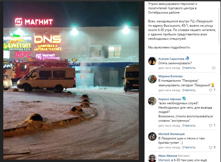Like Ксения Сарыпова's comment with the heart icon
The width and height of the screenshot is (221, 162).
214,68
